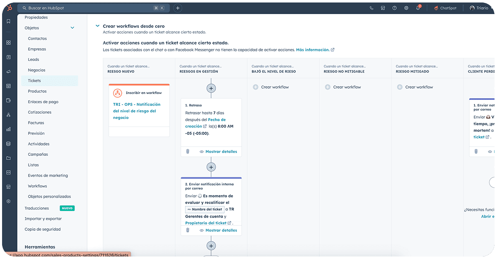This screenshot has height=259, width=497.
Task: Open the help question mark icon
Action: [x=395, y=8]
